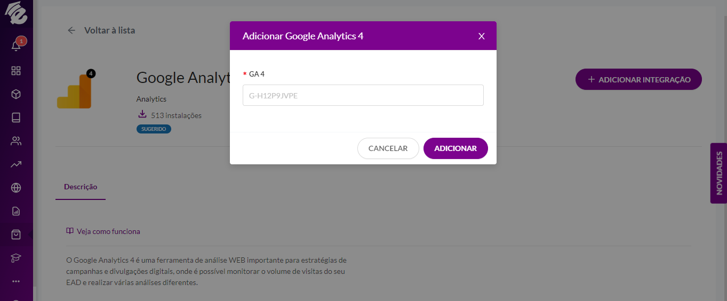Image resolution: width=727 pixels, height=301 pixels.
Task: Click the CANCELAR button
Action: (x=388, y=148)
